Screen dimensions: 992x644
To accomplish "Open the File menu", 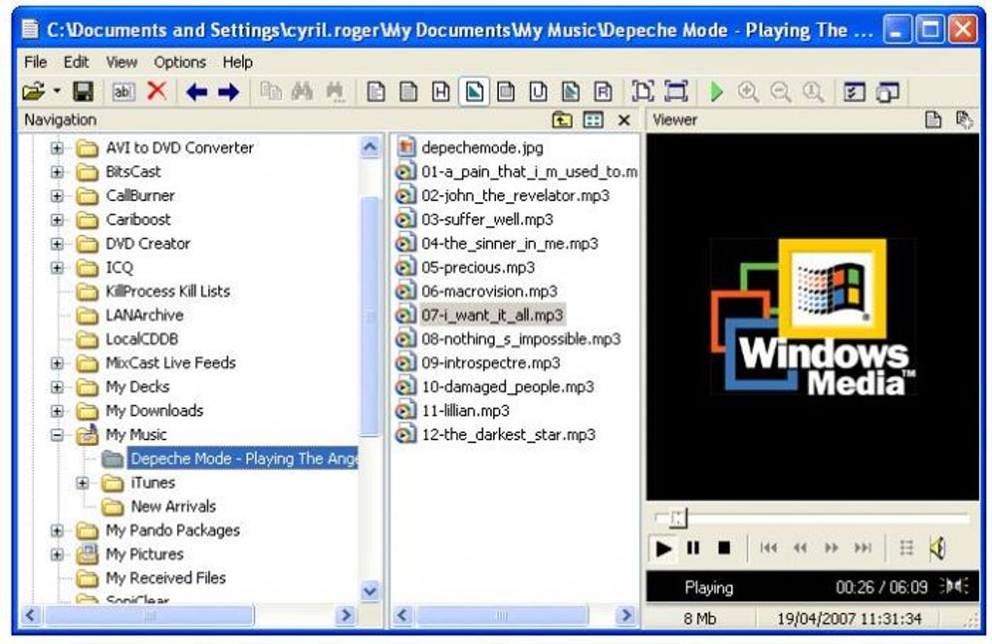I will point(35,62).
